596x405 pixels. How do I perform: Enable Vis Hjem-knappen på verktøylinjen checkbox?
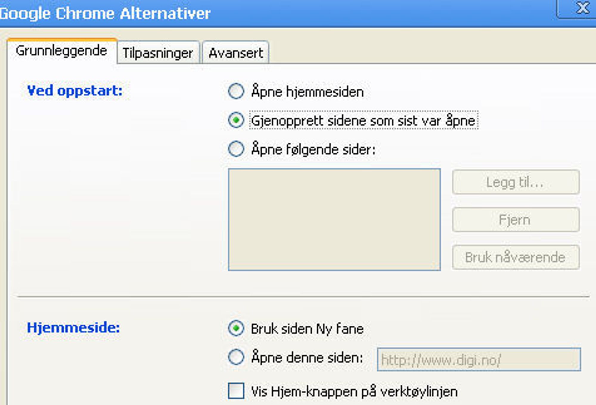[x=236, y=391]
